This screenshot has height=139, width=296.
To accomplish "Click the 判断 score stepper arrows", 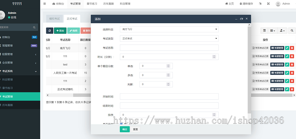I will (x=168, y=84).
